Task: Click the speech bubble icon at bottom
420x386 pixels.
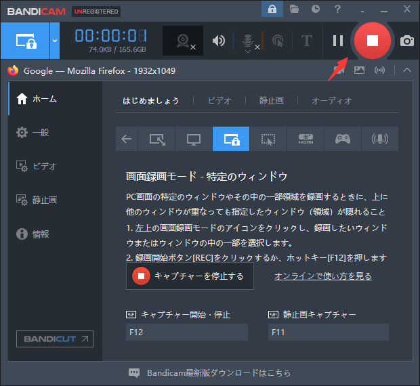Action: (x=134, y=373)
